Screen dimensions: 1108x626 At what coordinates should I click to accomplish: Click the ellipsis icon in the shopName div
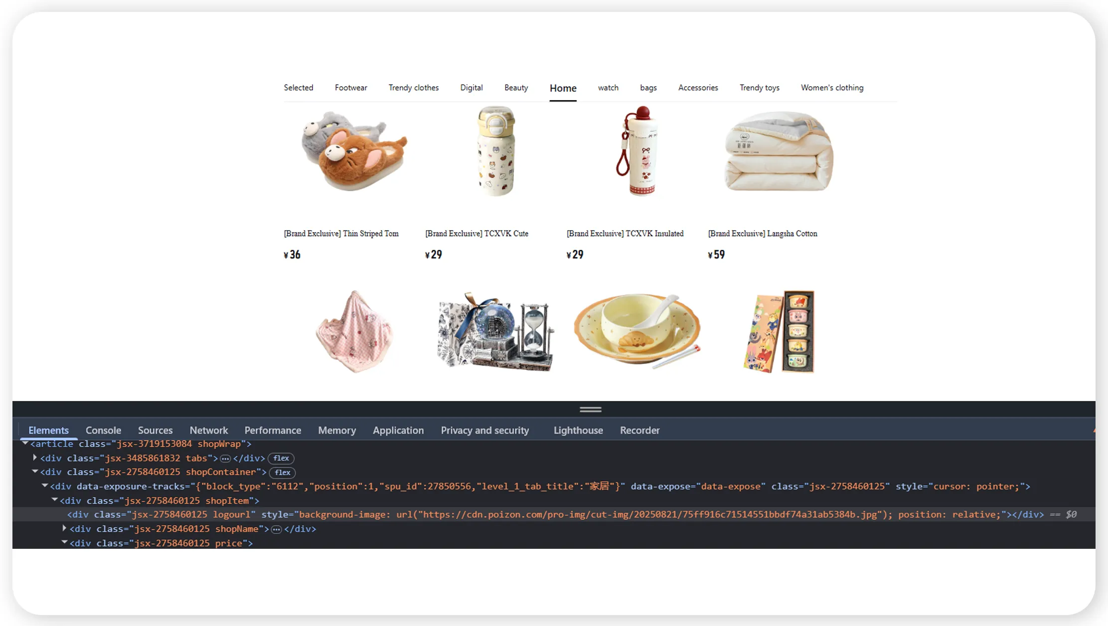click(277, 529)
